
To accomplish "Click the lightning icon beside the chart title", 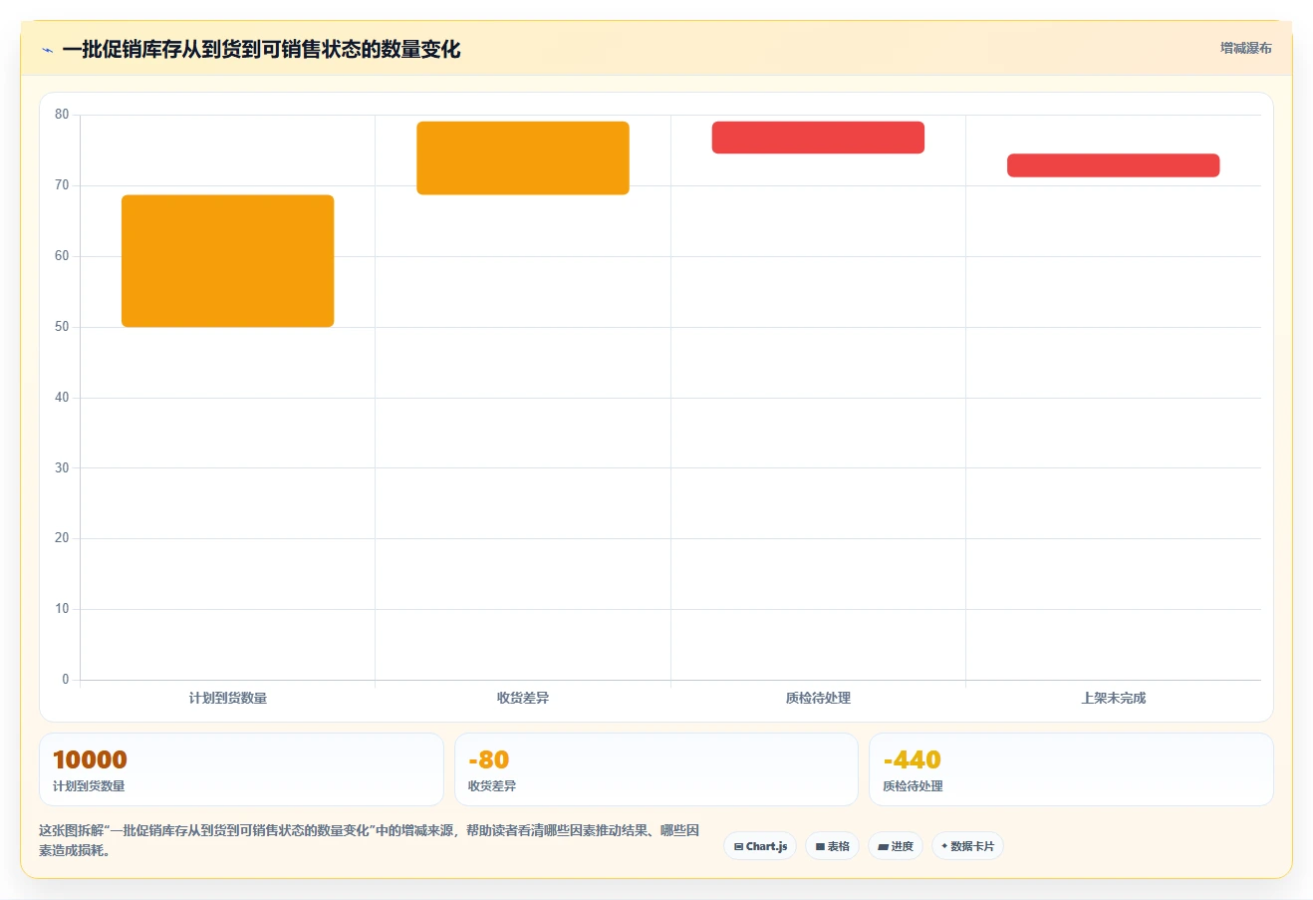I will tap(47, 50).
